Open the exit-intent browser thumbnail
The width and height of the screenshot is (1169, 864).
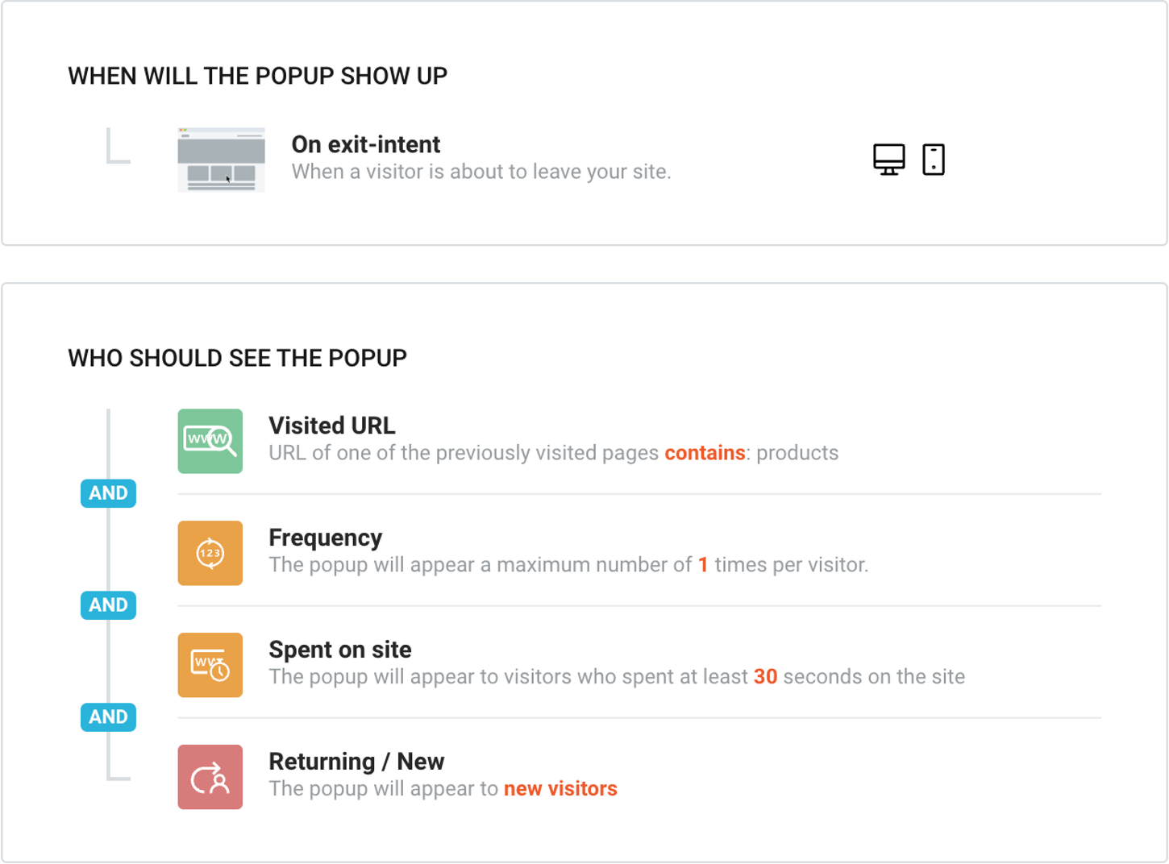click(x=222, y=160)
